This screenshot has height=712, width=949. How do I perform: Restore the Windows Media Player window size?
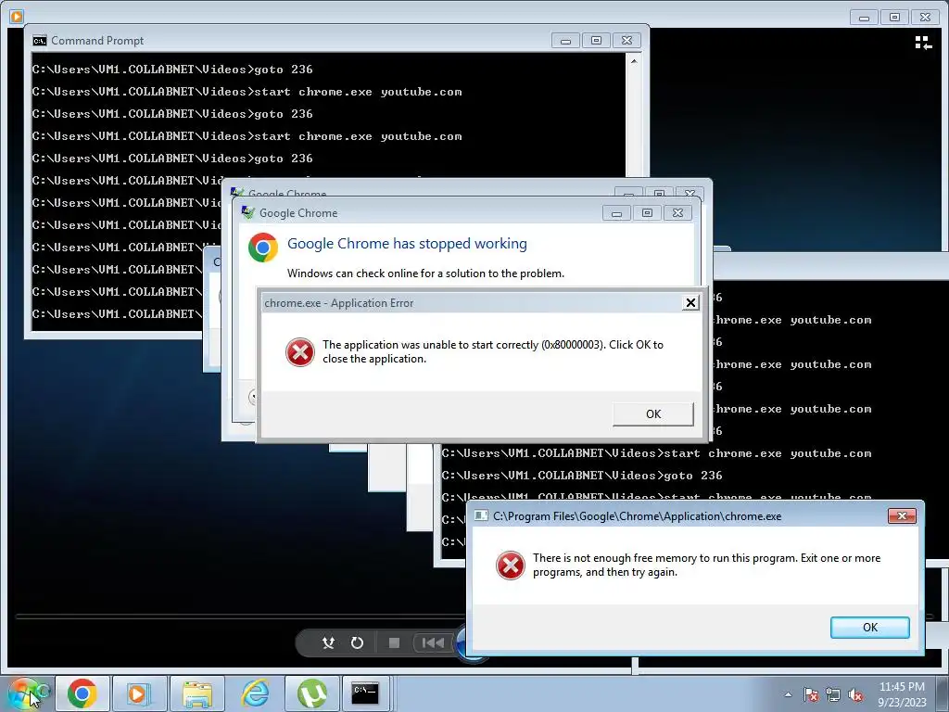pyautogui.click(x=894, y=18)
